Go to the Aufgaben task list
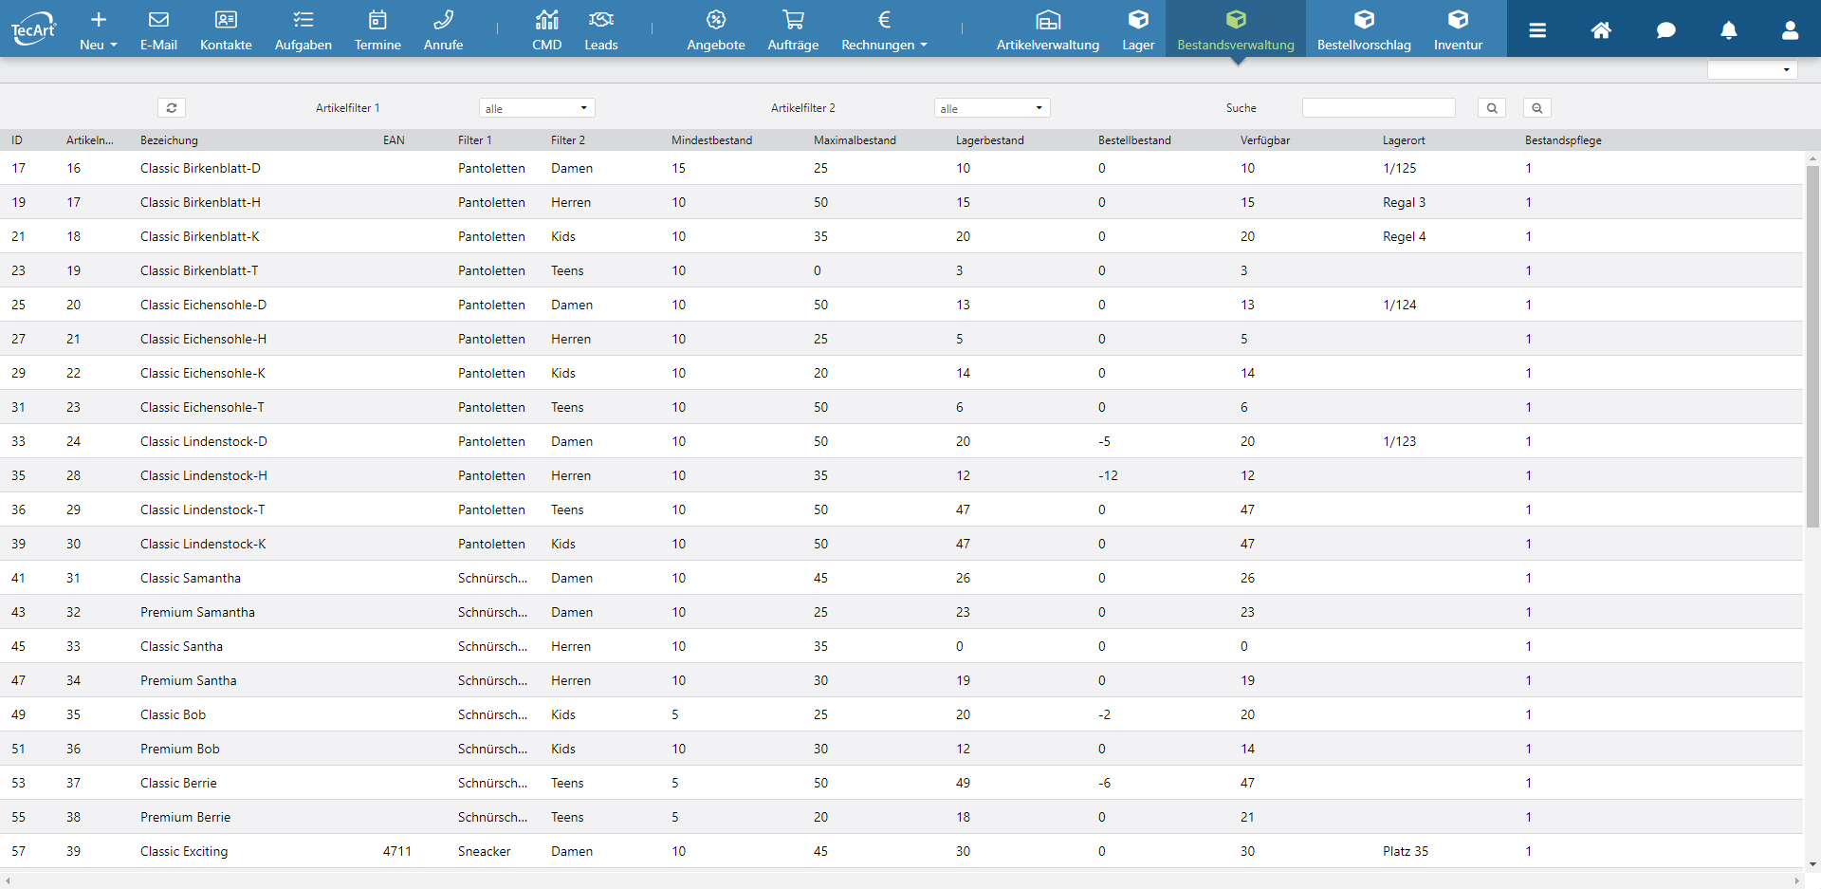1821x889 pixels. [x=303, y=29]
